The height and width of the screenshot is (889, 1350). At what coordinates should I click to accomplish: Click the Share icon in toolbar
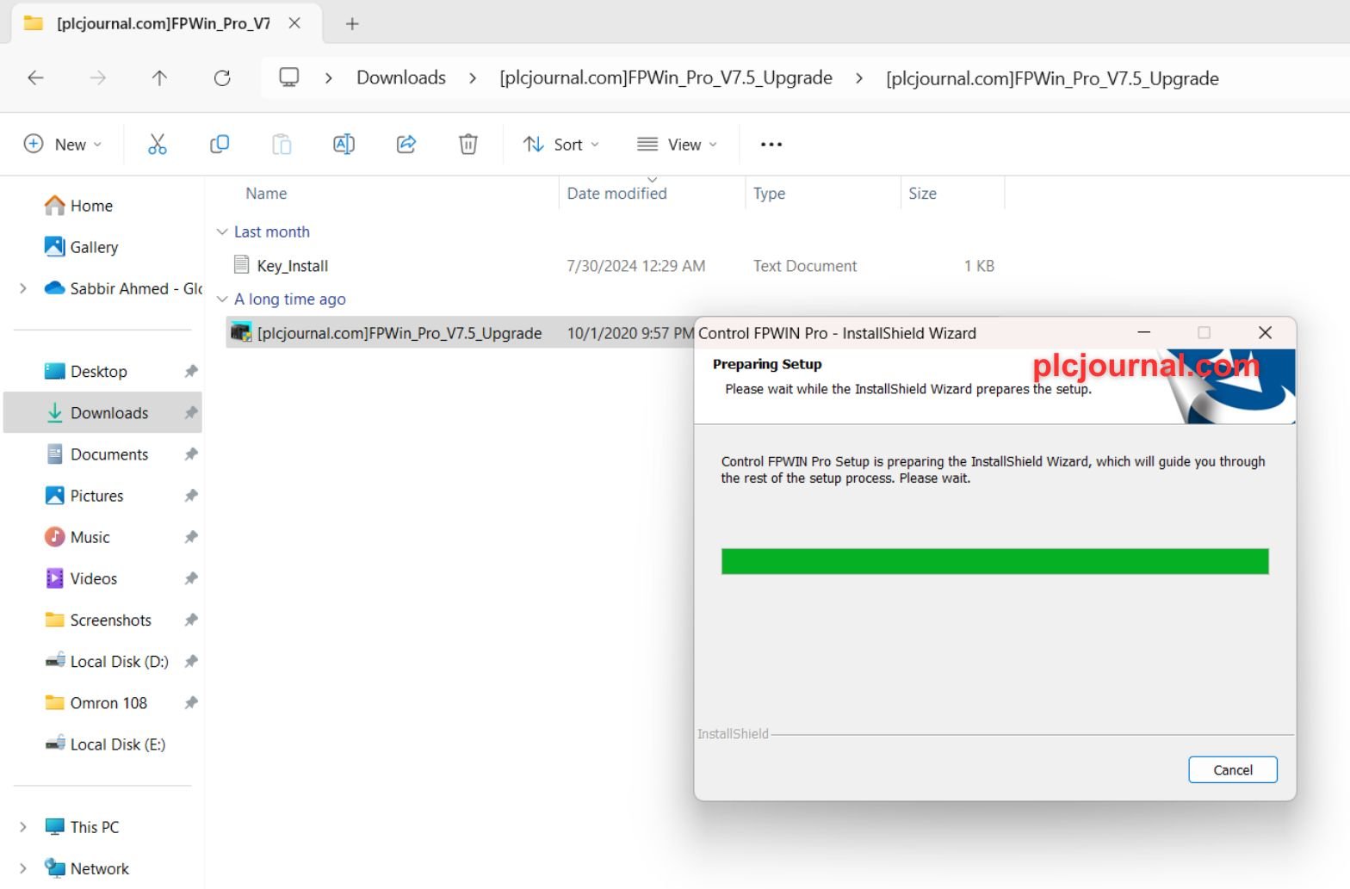point(406,145)
